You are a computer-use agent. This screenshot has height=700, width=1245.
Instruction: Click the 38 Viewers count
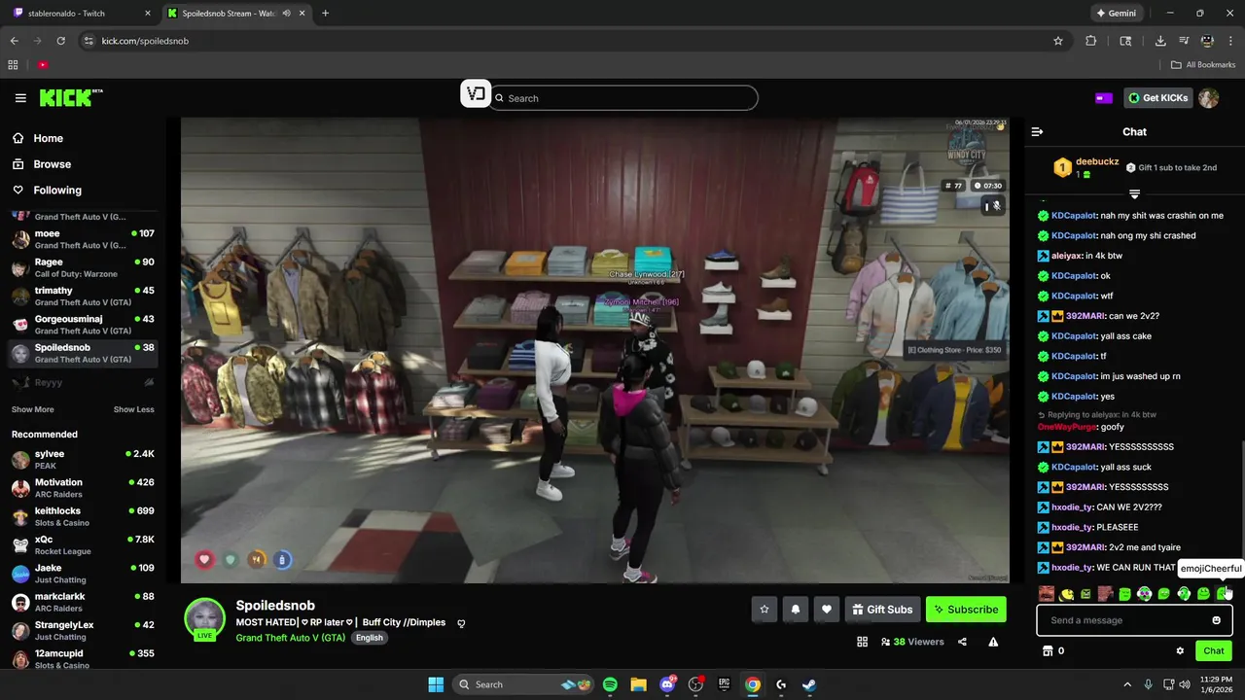pyautogui.click(x=912, y=642)
